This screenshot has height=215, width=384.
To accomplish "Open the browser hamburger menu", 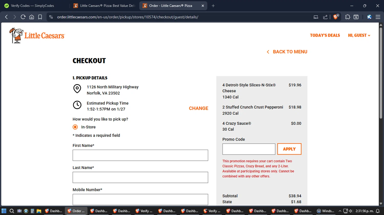I will coord(378,17).
